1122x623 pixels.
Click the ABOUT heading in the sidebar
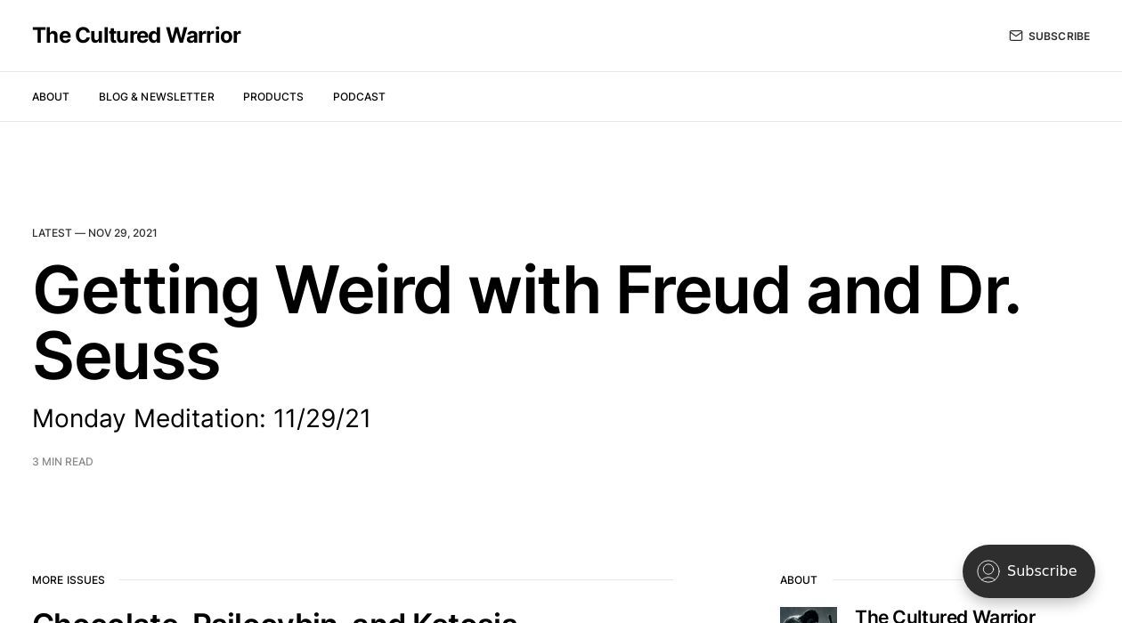[x=798, y=580]
